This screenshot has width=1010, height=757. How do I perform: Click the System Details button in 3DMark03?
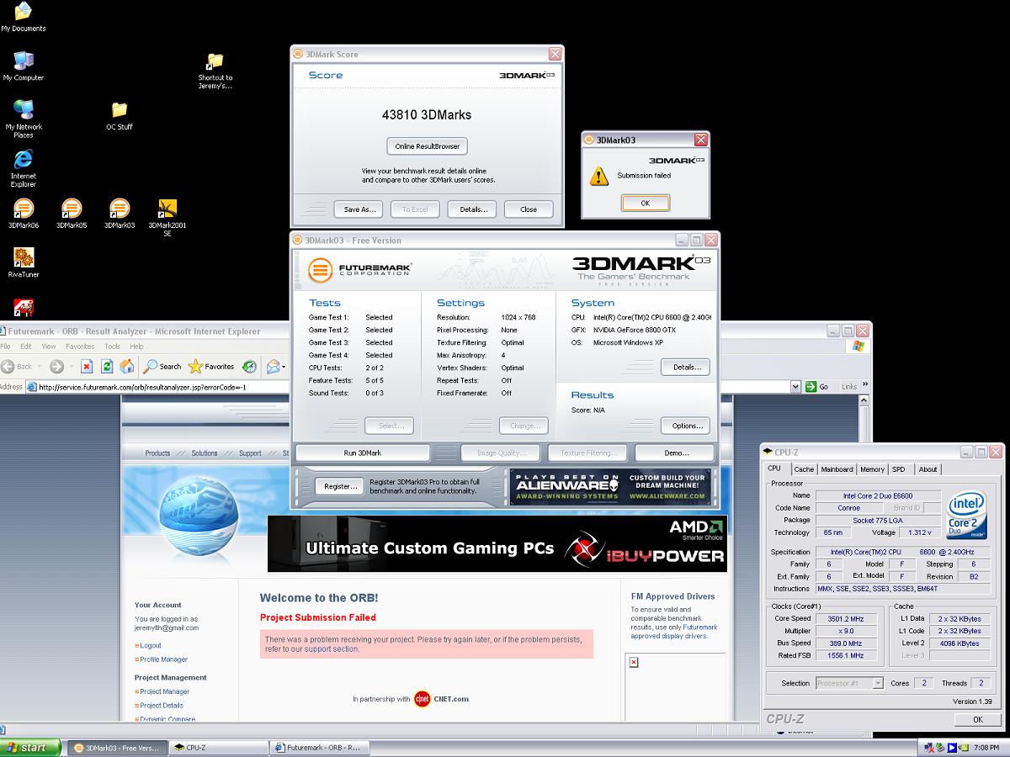click(686, 367)
